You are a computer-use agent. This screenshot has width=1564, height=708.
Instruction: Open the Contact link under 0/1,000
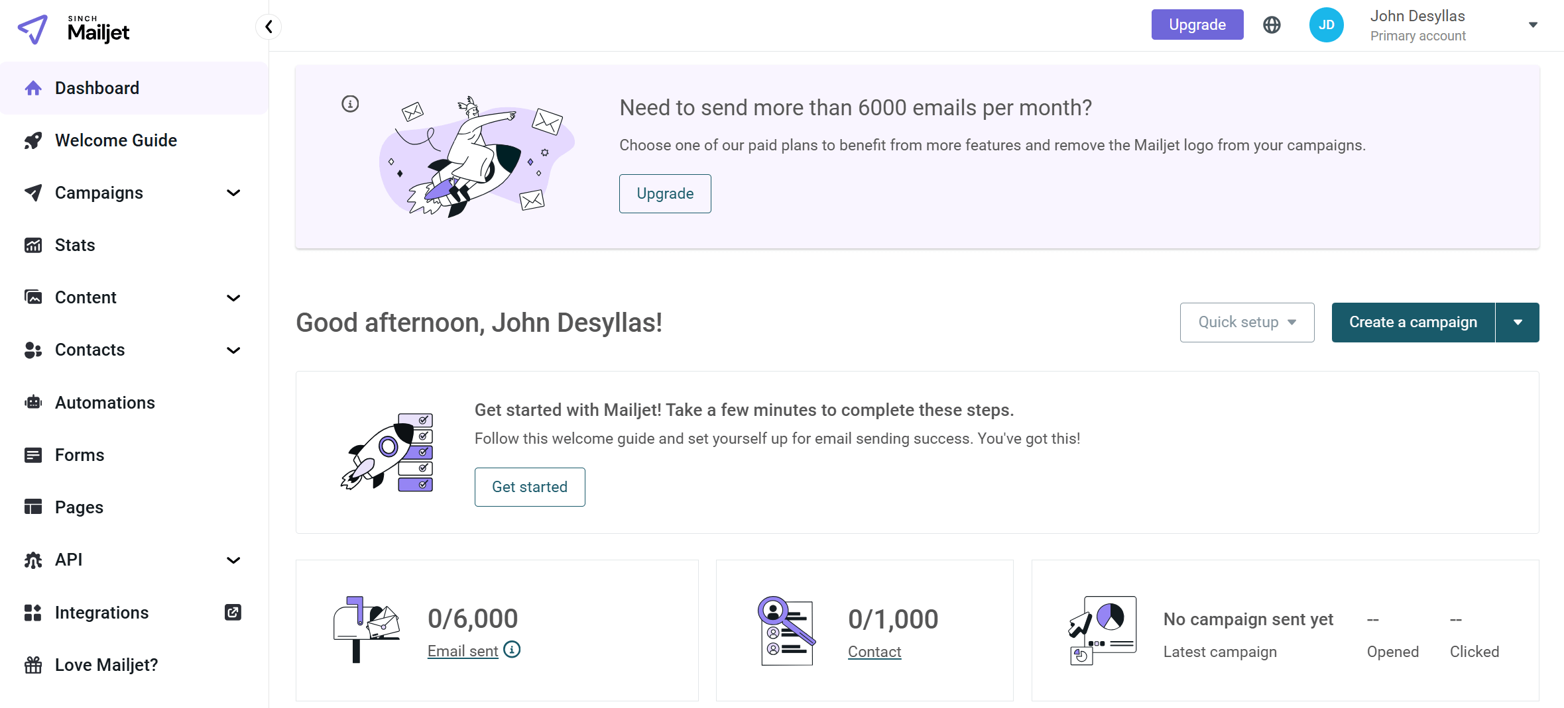(874, 651)
